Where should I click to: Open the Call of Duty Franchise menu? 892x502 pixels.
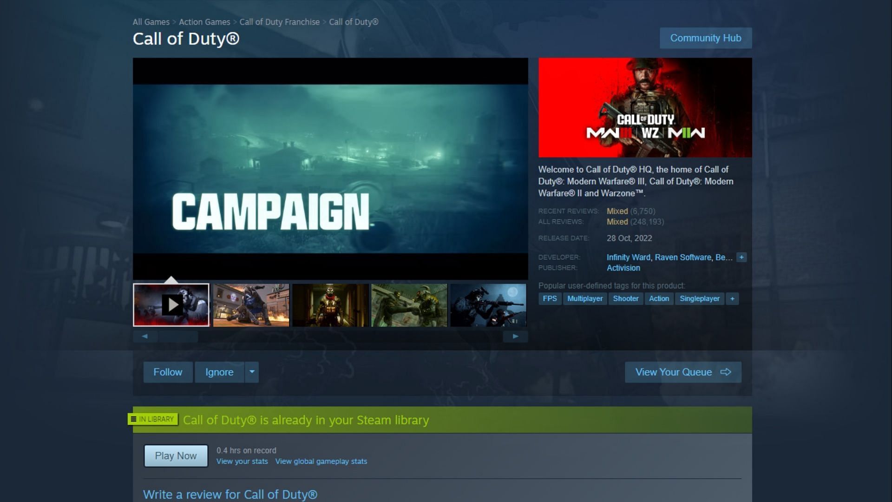pos(280,21)
